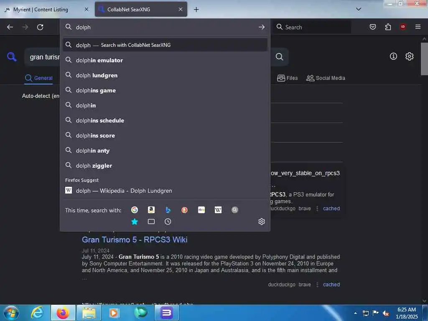Open the Pocket save icon
This screenshot has height=321, width=428.
[373, 27]
